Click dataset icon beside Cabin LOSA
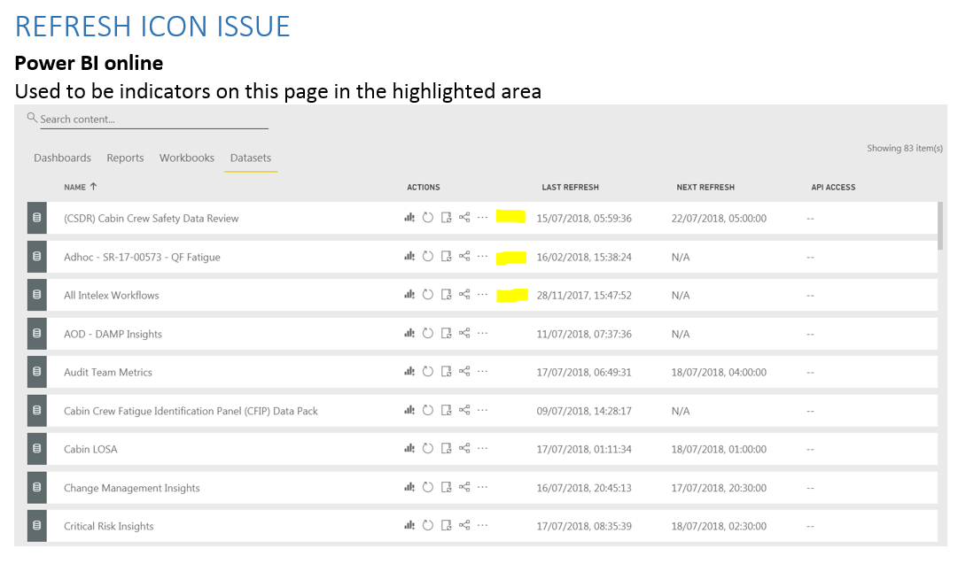The height and width of the screenshot is (572, 958). point(36,449)
